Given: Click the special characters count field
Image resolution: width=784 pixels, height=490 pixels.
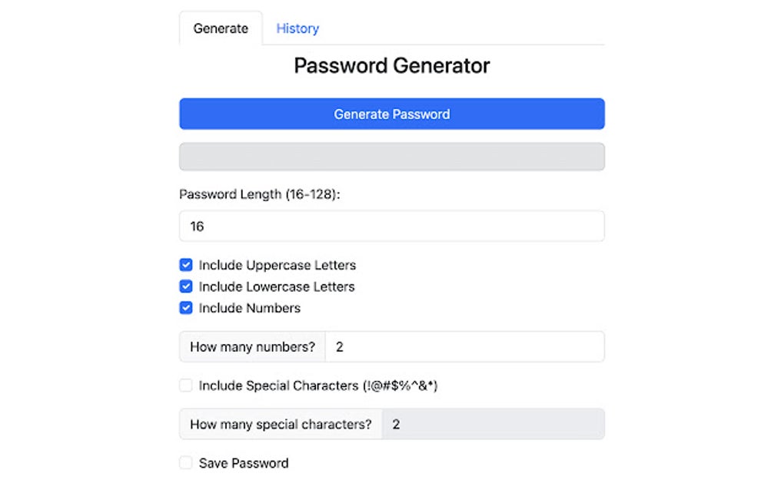Looking at the screenshot, I should 492,423.
